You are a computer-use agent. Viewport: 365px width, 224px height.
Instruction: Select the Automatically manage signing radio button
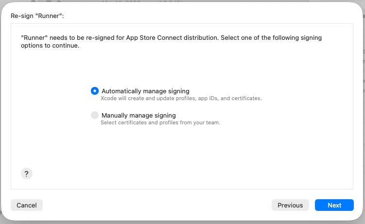click(95, 91)
